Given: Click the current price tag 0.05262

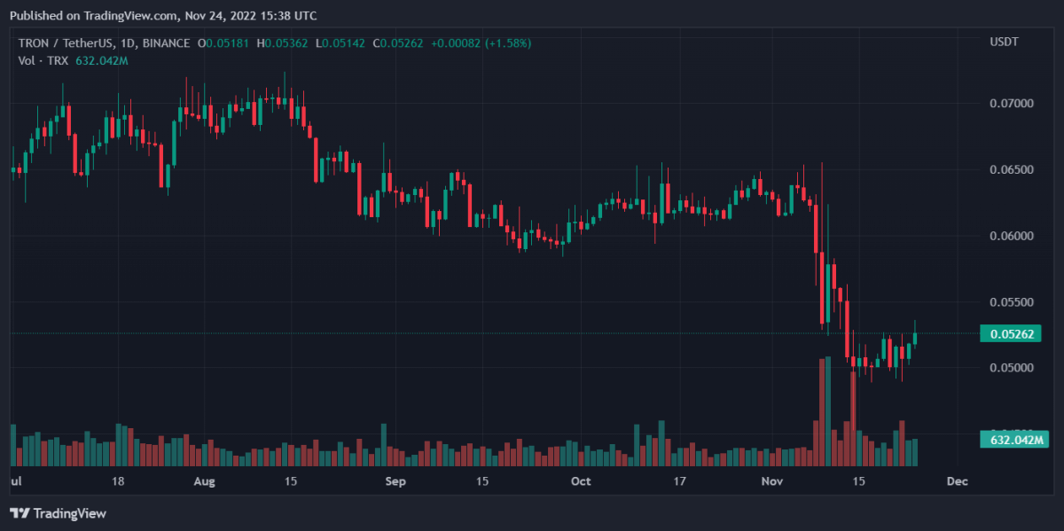Looking at the screenshot, I should point(1010,333).
